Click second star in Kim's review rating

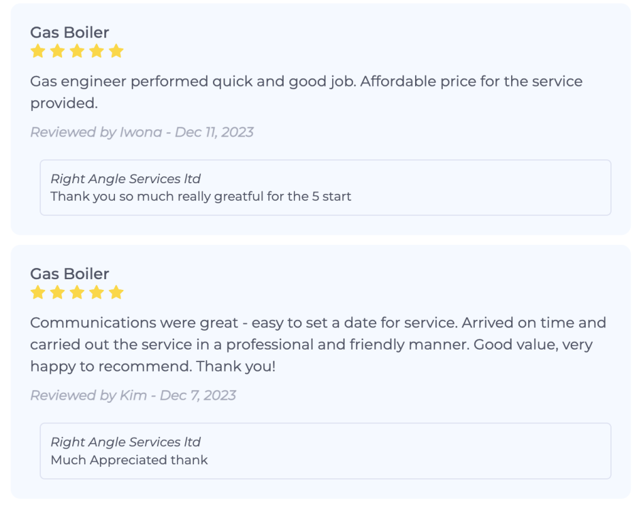pyautogui.click(x=57, y=292)
